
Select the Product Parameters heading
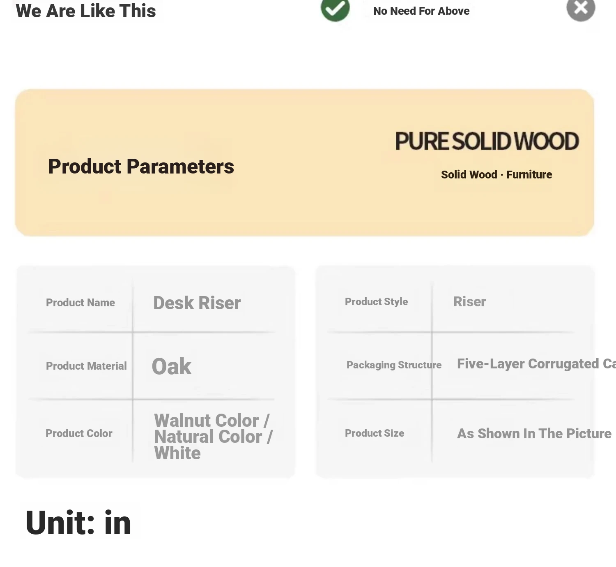141,167
